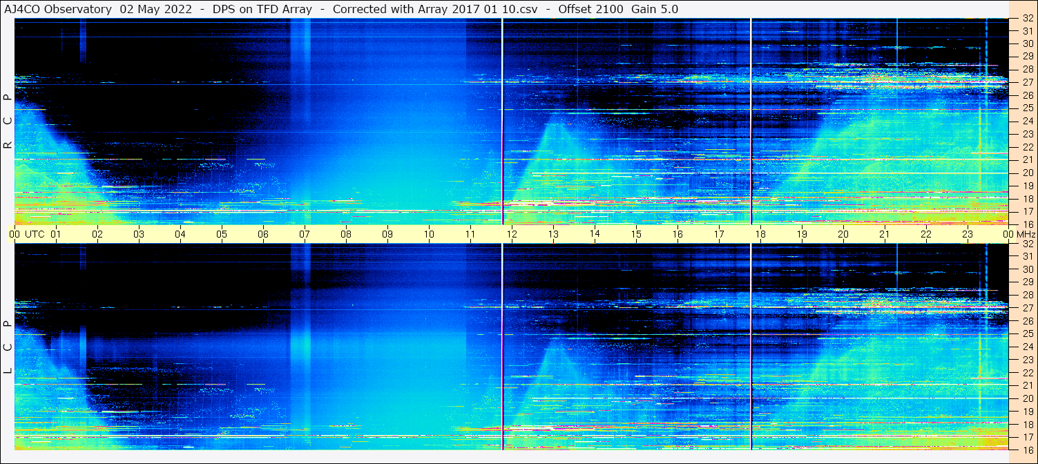Click the 'AJ4CO Observatory' title text
This screenshot has height=464, width=1038.
59,9
